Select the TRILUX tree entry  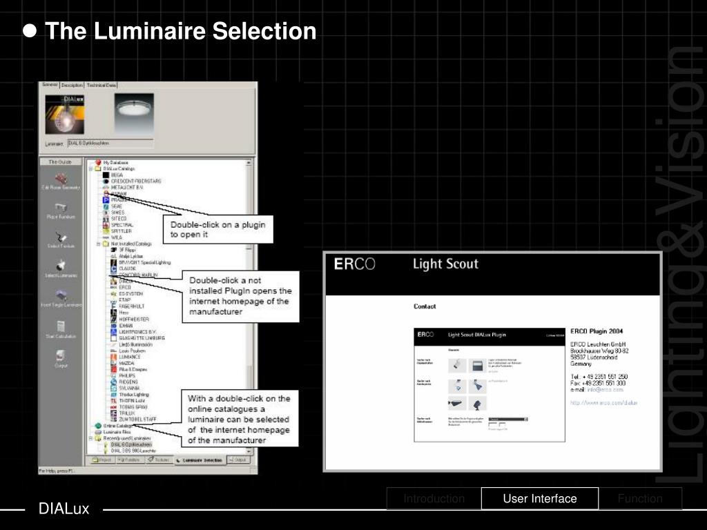click(x=127, y=413)
